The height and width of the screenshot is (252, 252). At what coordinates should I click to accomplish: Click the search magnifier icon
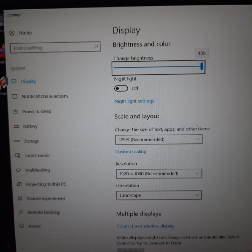[x=96, y=47]
